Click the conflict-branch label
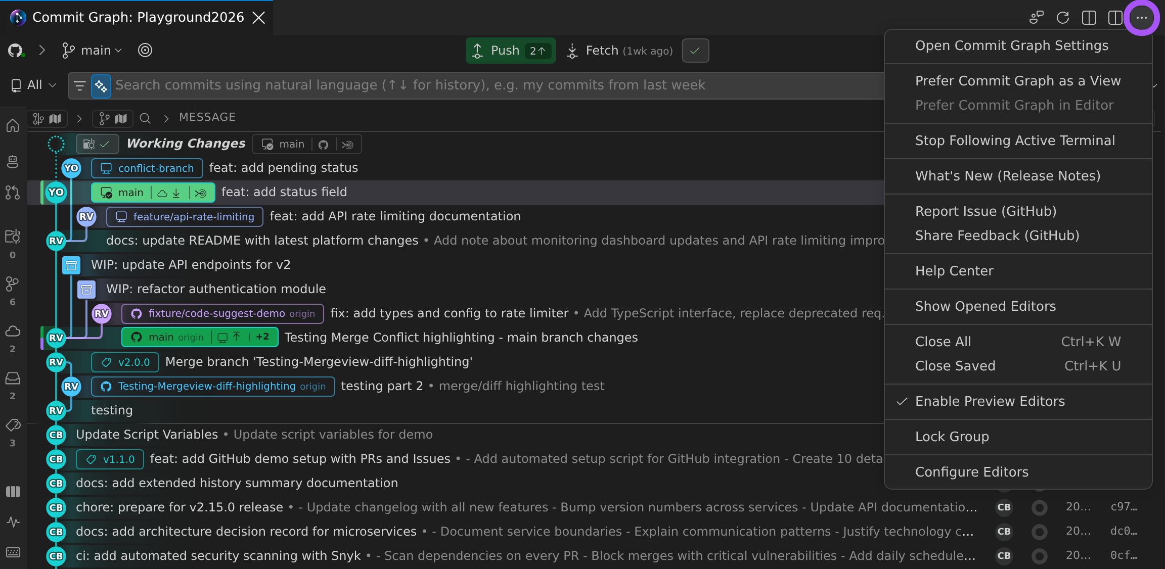 pyautogui.click(x=147, y=168)
